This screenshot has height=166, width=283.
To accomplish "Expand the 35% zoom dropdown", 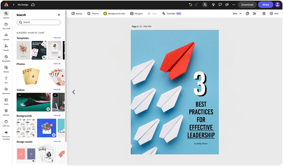I will (x=237, y=14).
